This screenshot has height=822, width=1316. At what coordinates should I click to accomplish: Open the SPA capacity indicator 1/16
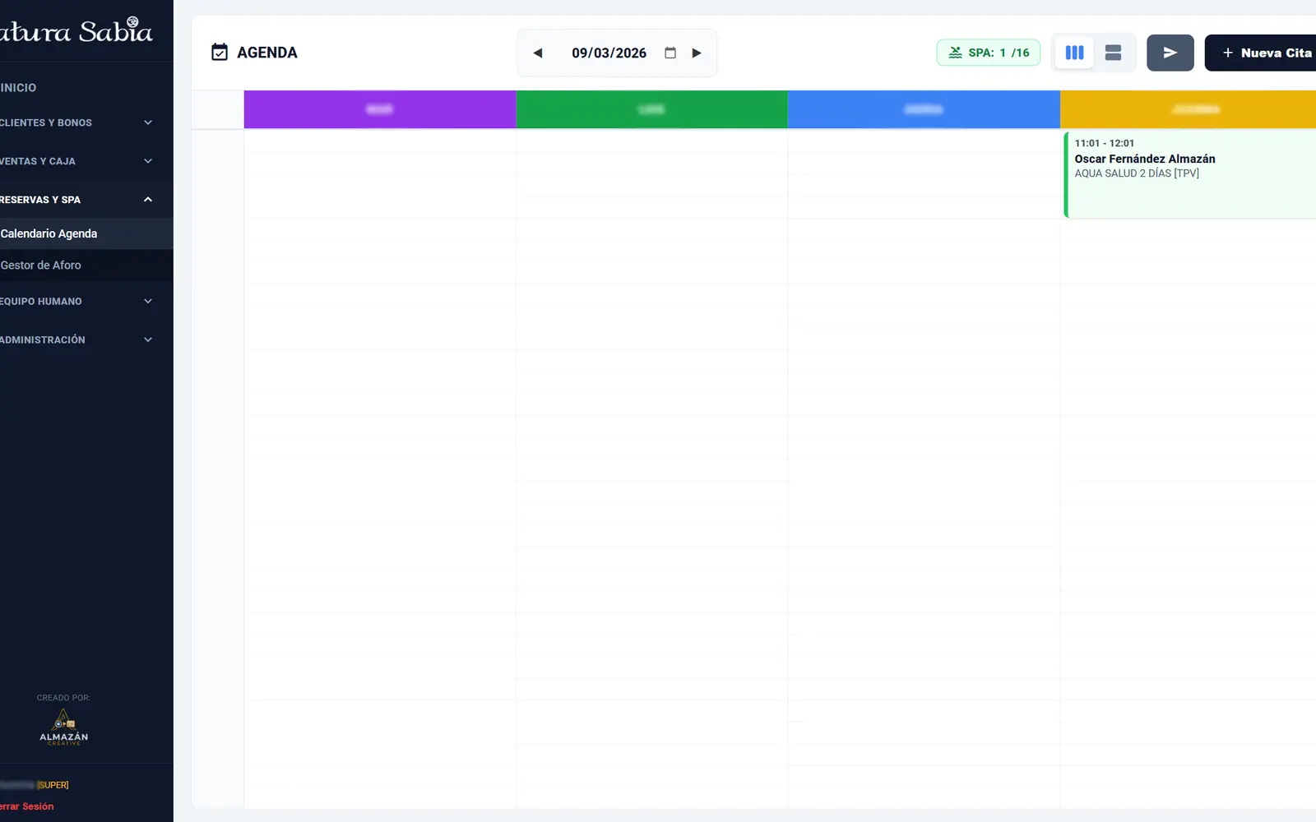click(x=989, y=53)
